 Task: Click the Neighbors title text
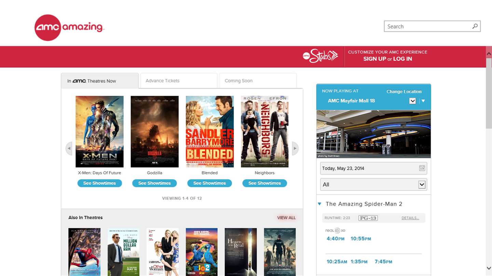pyautogui.click(x=264, y=173)
